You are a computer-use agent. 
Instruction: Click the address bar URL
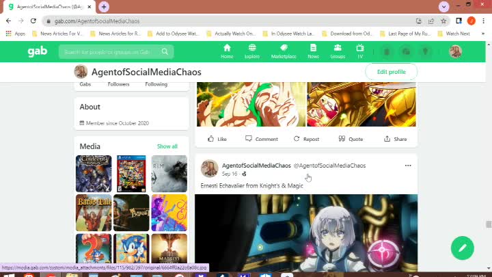click(x=97, y=21)
